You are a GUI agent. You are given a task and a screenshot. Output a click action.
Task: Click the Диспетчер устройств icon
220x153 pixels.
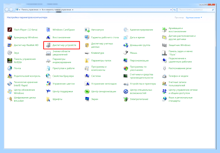pos(48,45)
